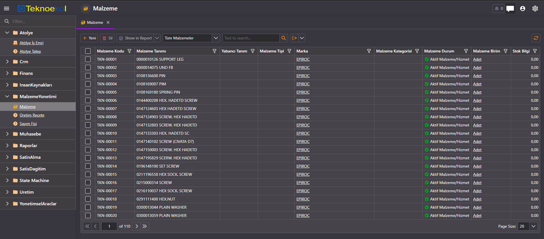Click the refresh grid icon
The image size is (544, 239).
coord(536,38)
